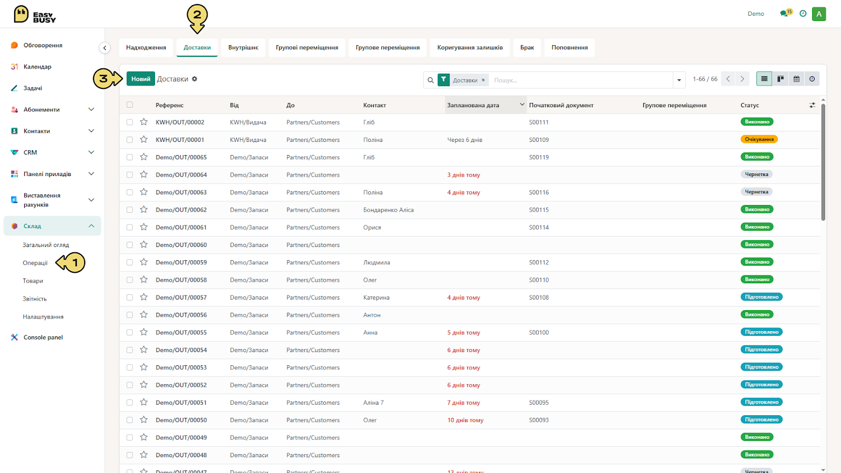
Task: Open Console panel from the sidebar
Action: click(x=43, y=337)
